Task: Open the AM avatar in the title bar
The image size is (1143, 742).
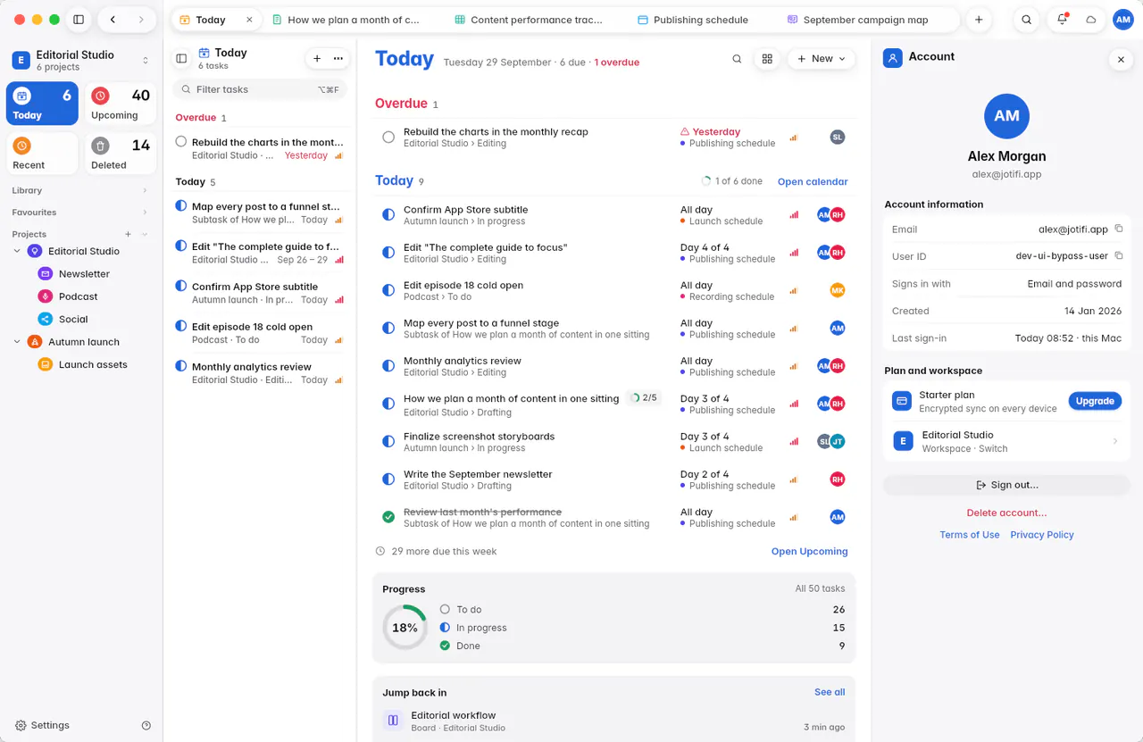Action: click(1123, 20)
